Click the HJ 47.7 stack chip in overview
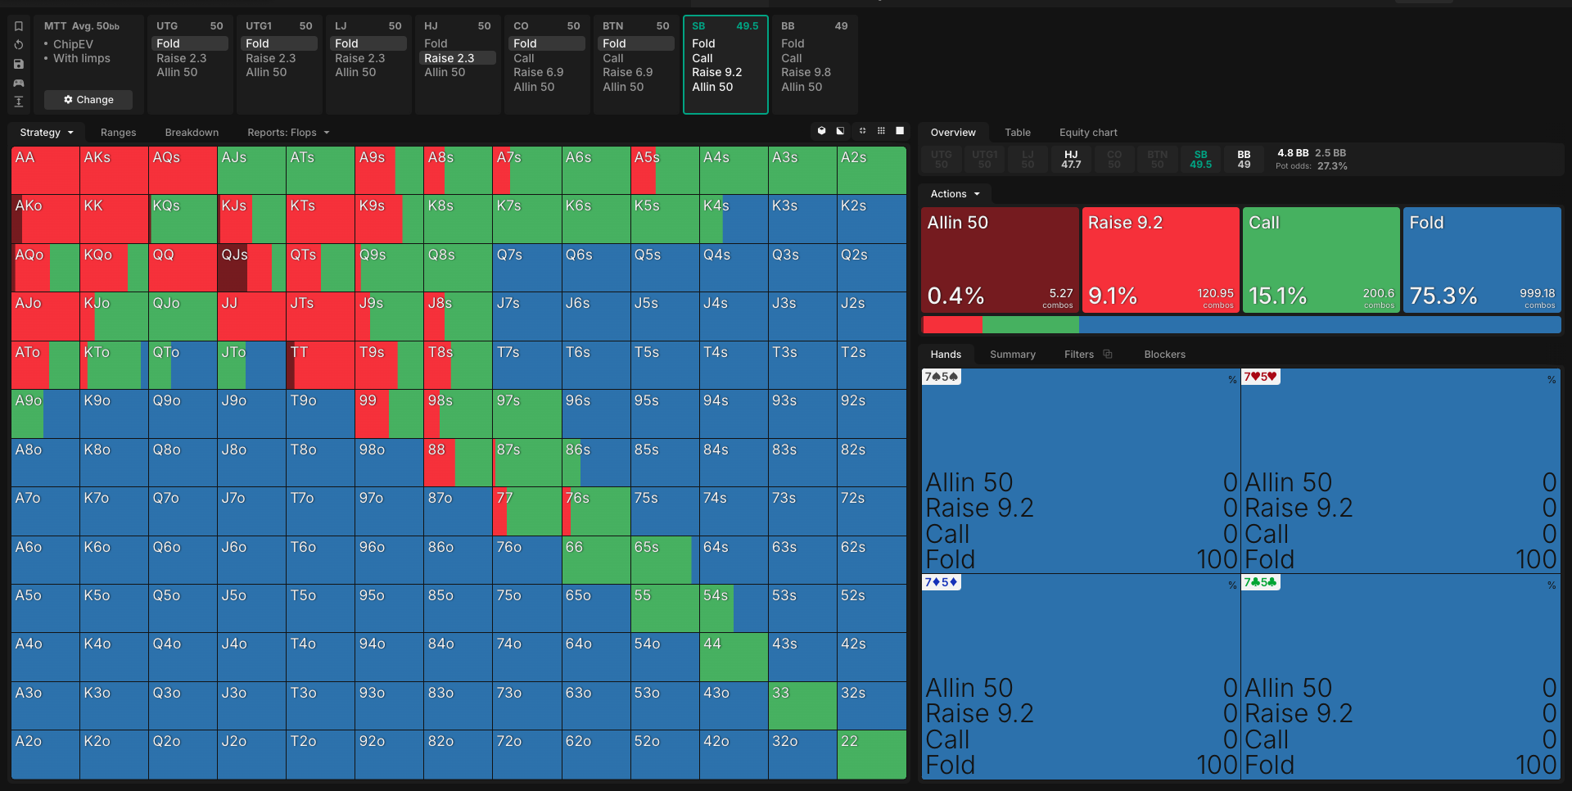This screenshot has width=1572, height=791. tap(1071, 160)
